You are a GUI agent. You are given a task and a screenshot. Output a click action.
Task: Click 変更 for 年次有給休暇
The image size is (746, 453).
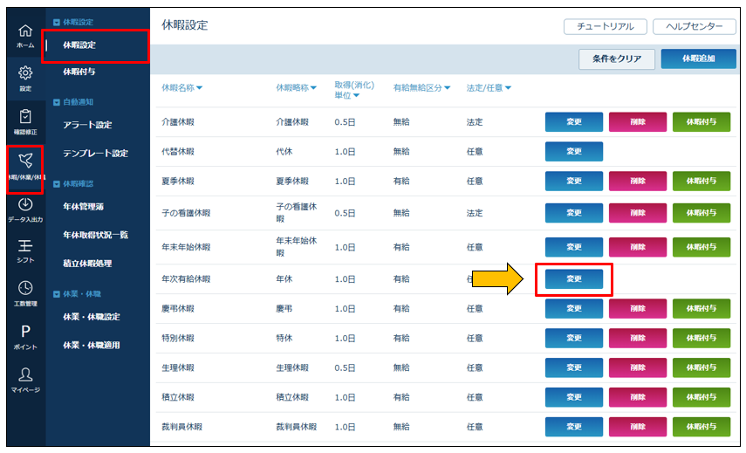pos(574,278)
